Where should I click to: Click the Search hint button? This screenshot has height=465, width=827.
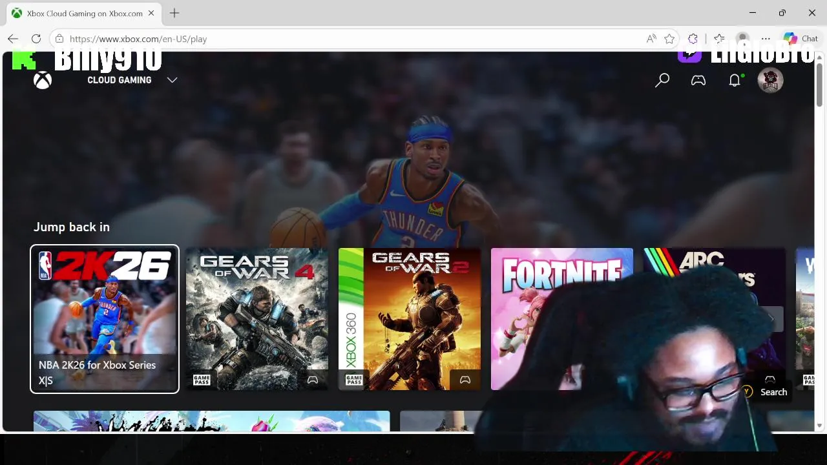tap(766, 392)
